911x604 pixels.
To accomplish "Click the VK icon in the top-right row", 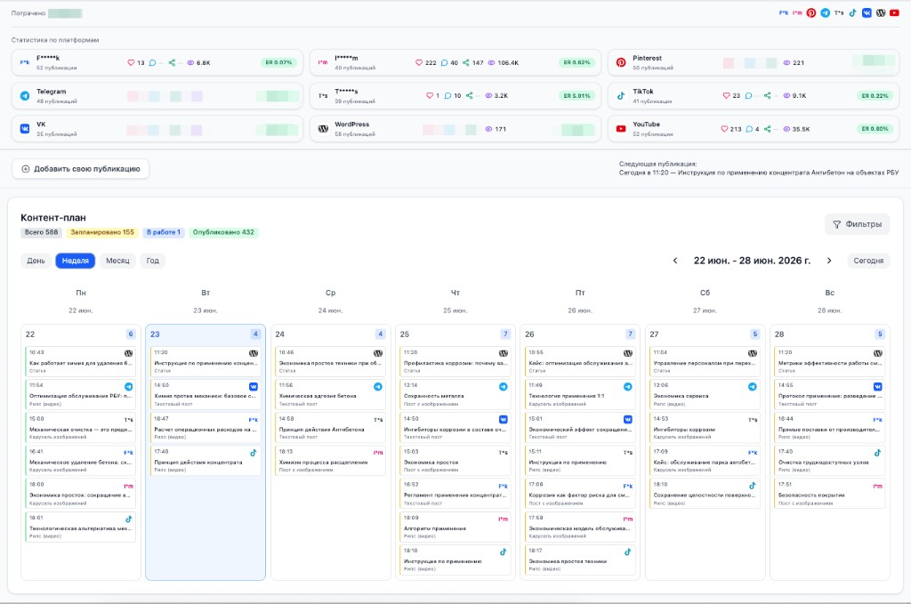I will pyautogui.click(x=867, y=12).
